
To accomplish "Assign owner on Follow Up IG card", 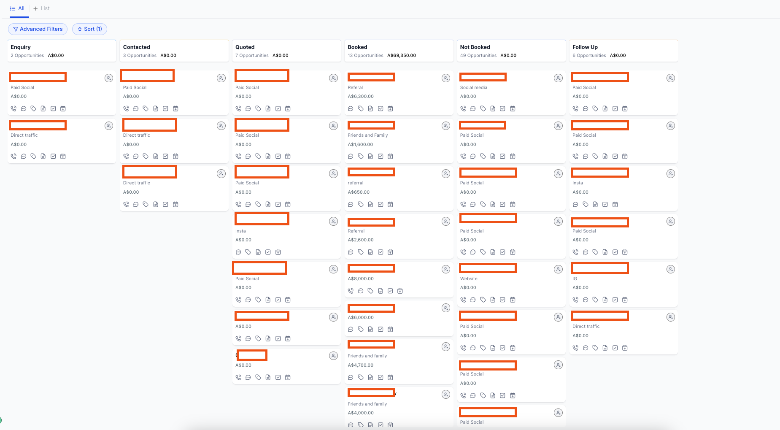I will [671, 269].
